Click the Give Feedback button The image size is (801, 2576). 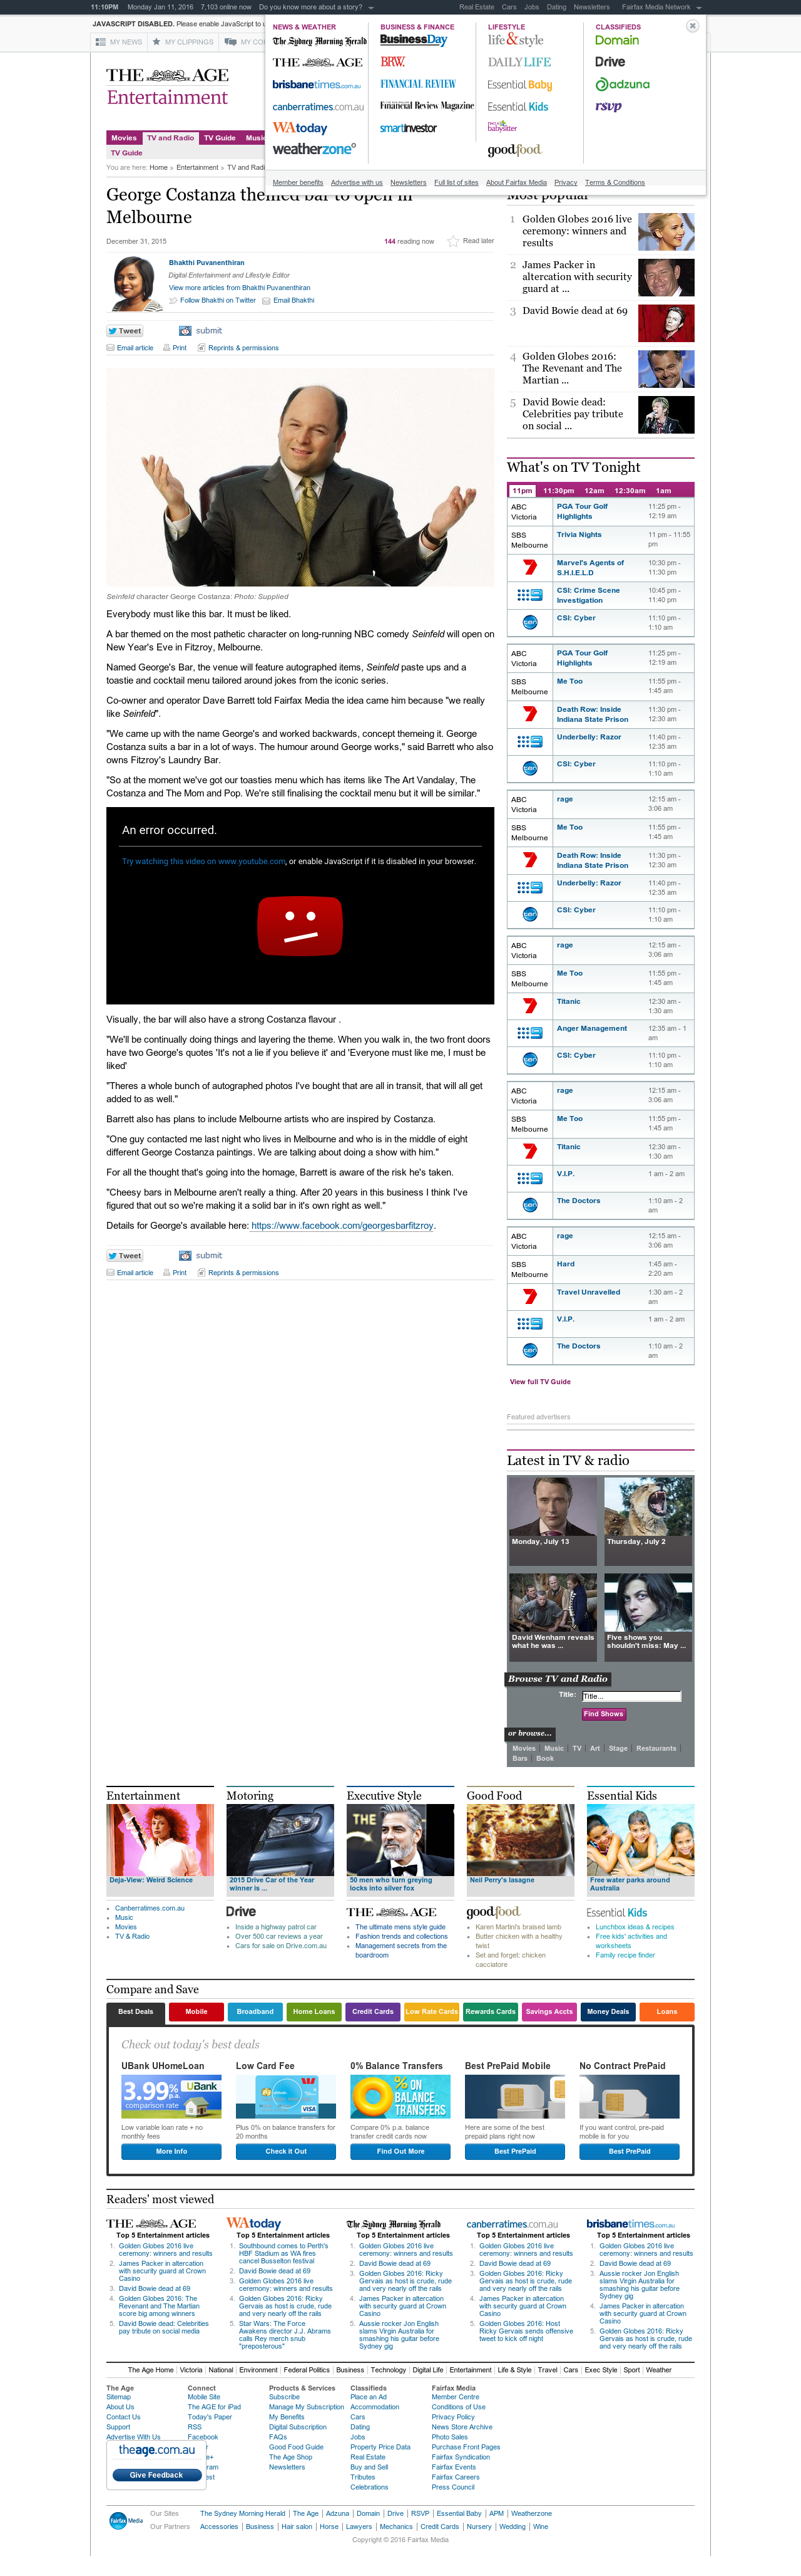coord(156,2475)
